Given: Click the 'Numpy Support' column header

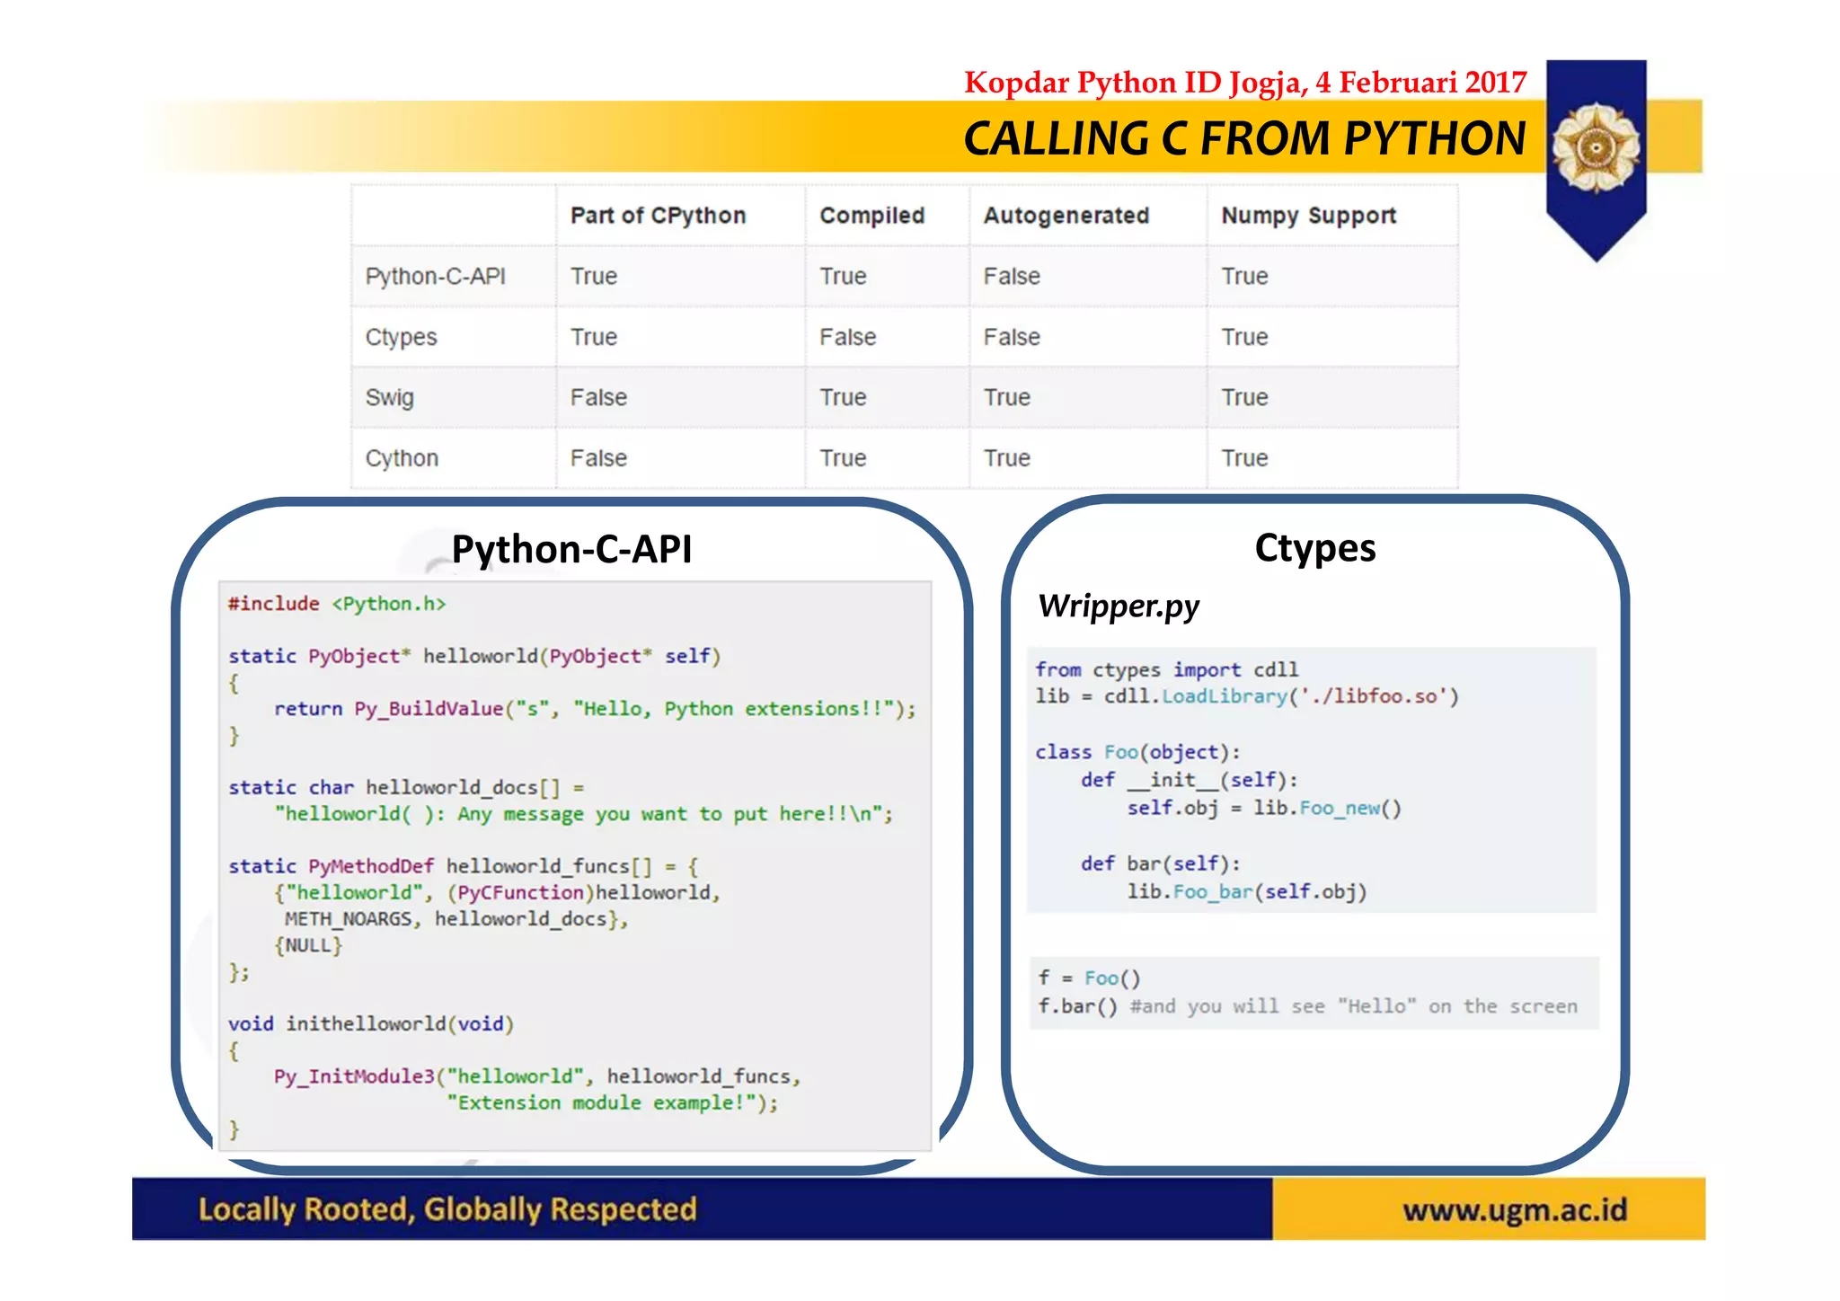Looking at the screenshot, I should coord(1308,216).
